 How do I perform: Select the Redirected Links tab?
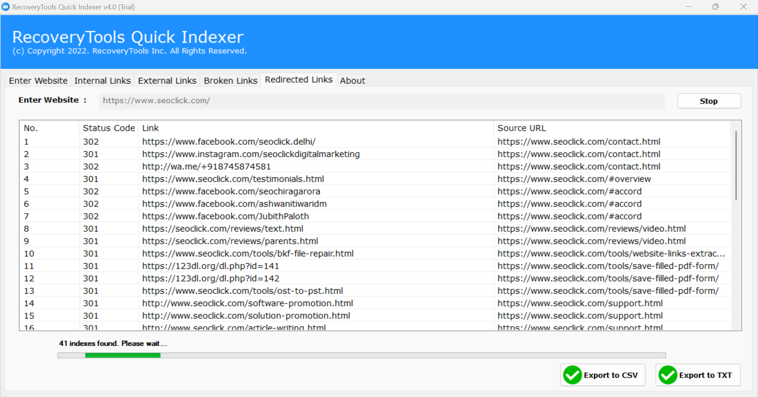coord(299,80)
